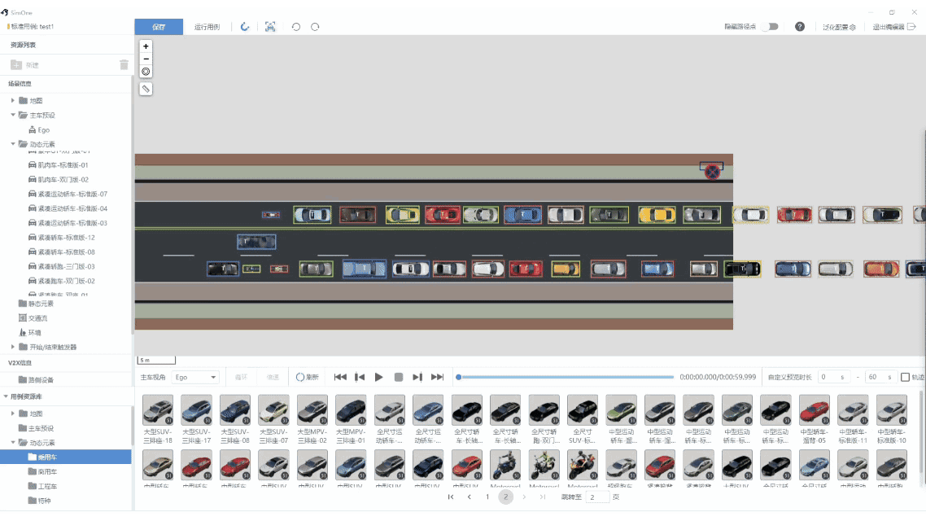This screenshot has width=926, height=521.
Task: Click the fast forward to end control
Action: (x=437, y=377)
